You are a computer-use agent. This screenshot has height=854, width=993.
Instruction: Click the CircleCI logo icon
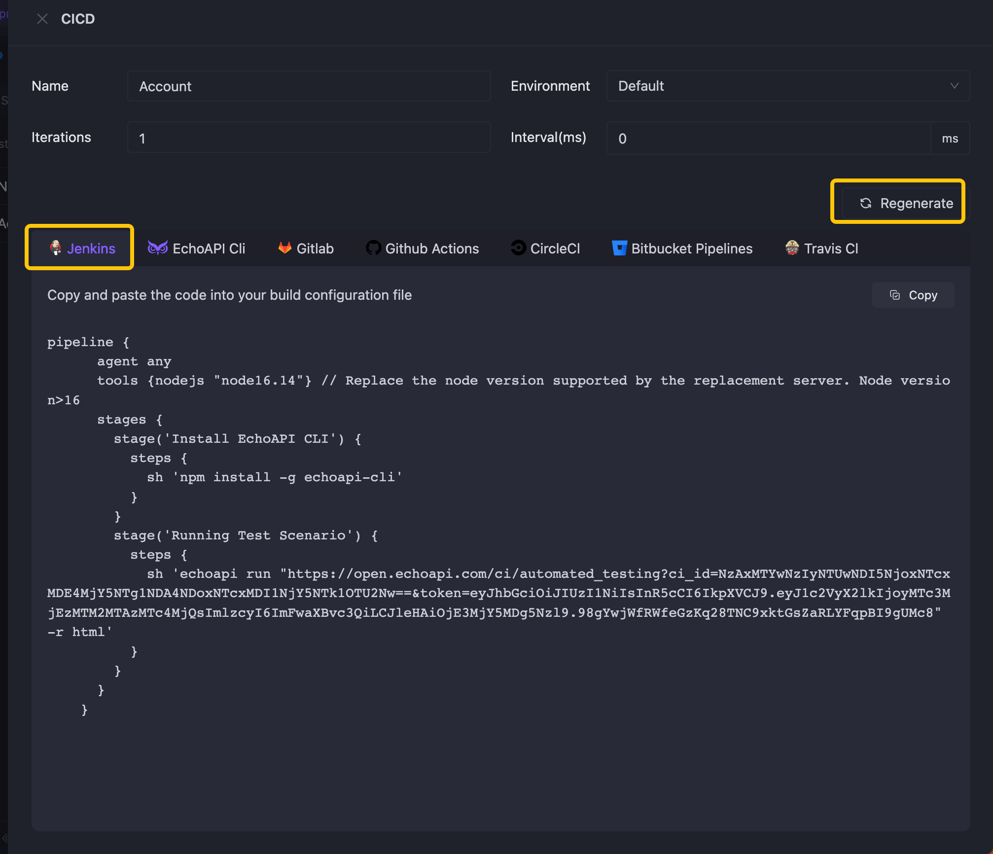point(518,248)
